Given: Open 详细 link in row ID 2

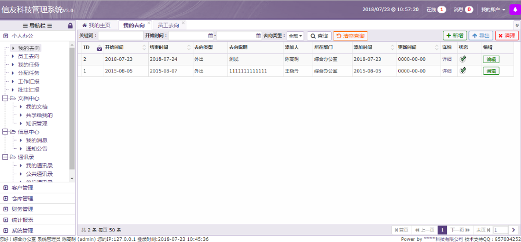Looking at the screenshot, I should (x=446, y=59).
